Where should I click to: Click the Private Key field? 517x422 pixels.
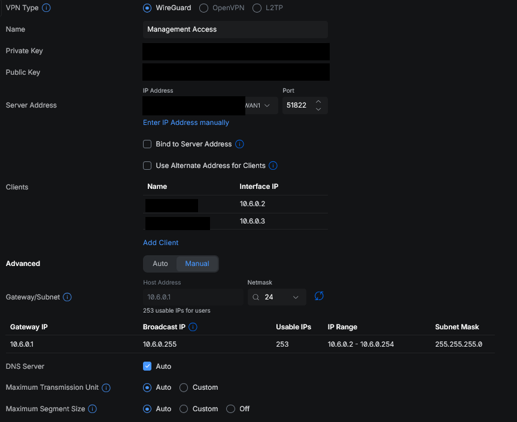[x=236, y=52]
